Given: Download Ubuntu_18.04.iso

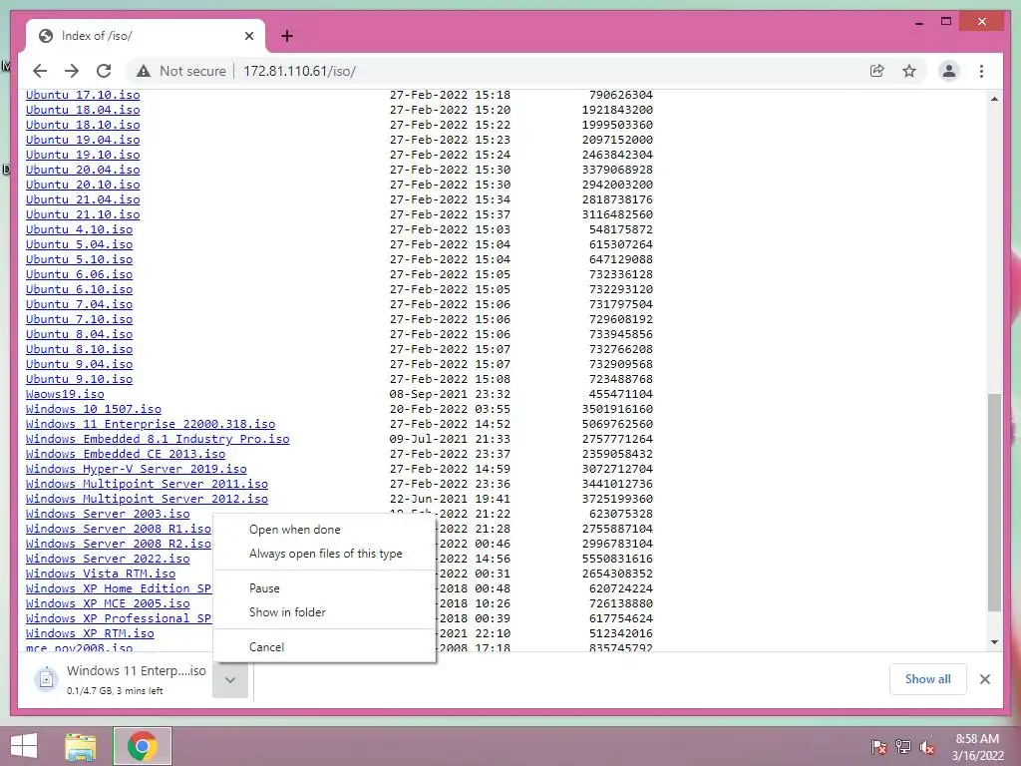Looking at the screenshot, I should coord(83,110).
